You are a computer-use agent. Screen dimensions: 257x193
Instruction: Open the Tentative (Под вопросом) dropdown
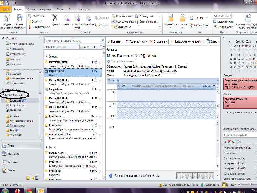click(146, 41)
